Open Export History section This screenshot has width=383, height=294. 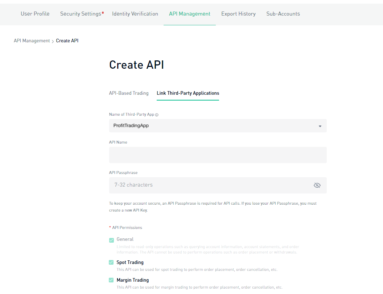point(238,14)
